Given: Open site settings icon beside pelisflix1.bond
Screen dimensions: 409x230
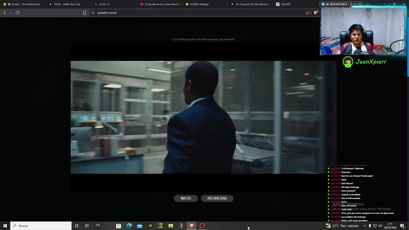Looking at the screenshot, I should pos(93,13).
